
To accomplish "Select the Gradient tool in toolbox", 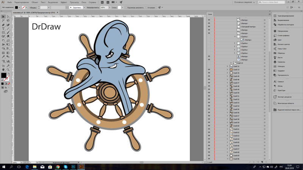I will click(x=8, y=53).
